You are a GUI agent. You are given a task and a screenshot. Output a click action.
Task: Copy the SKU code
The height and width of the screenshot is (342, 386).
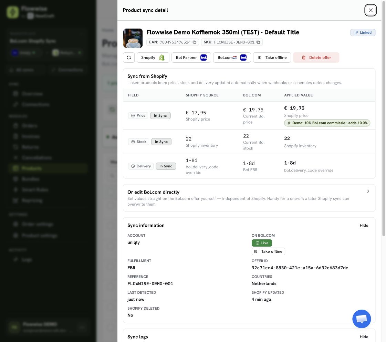[258, 42]
